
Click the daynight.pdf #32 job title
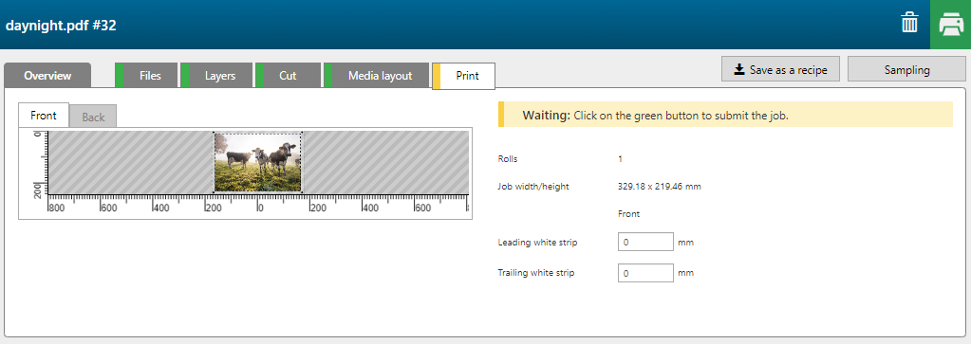click(x=61, y=26)
